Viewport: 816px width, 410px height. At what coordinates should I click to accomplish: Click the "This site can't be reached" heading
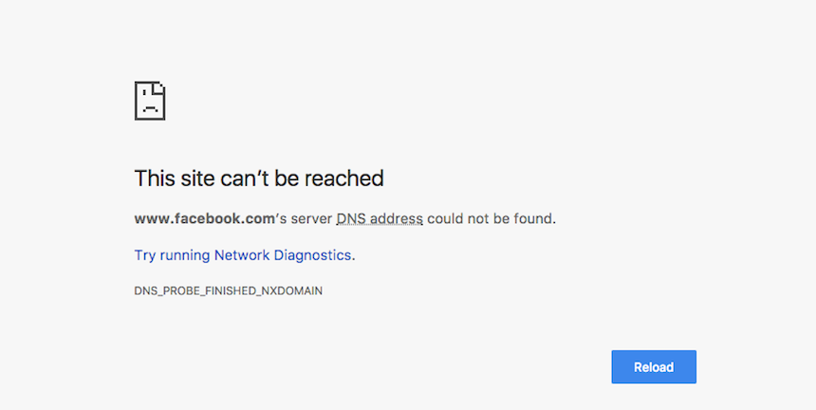tap(259, 177)
